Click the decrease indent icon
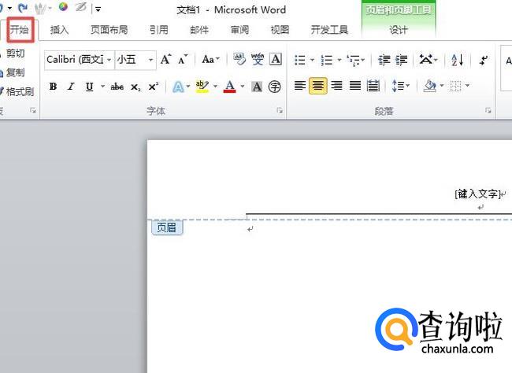The width and height of the screenshot is (512, 373). [x=384, y=60]
